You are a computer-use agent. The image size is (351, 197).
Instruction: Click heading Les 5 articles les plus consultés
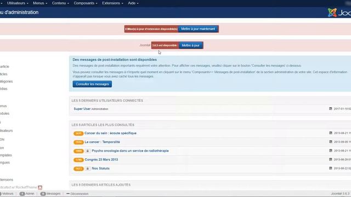pos(103,125)
